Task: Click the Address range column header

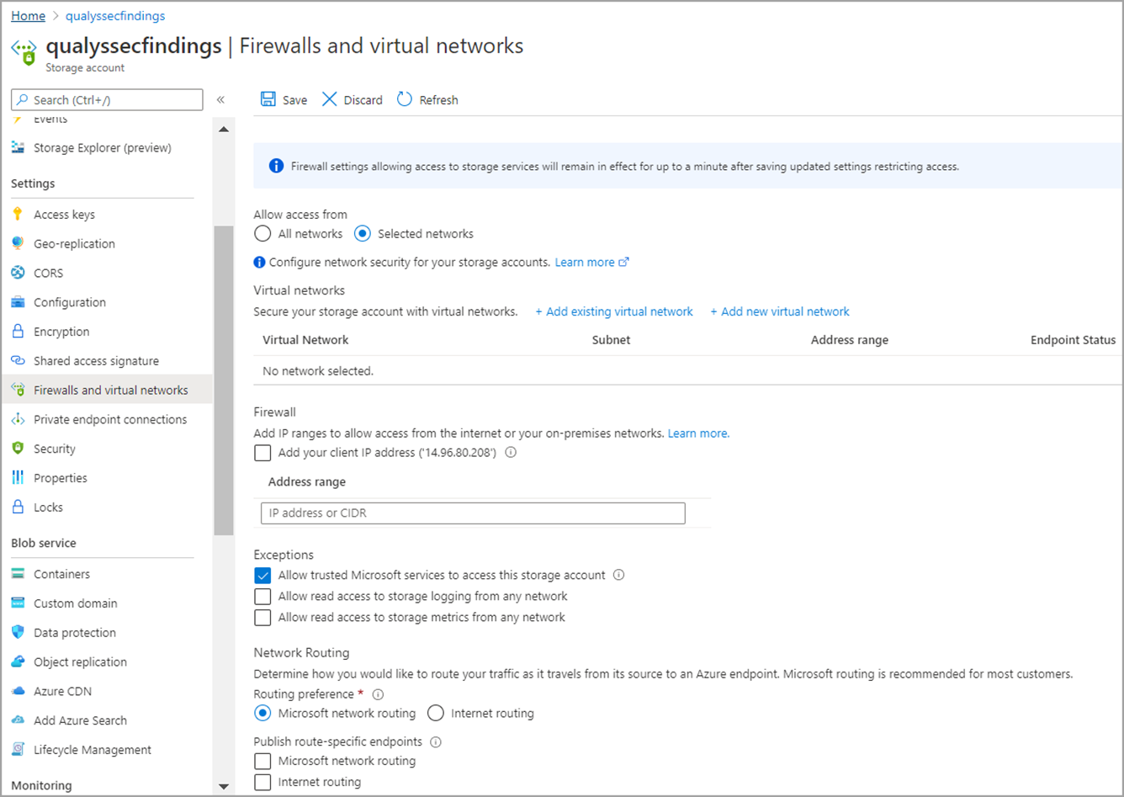Action: tap(850, 340)
